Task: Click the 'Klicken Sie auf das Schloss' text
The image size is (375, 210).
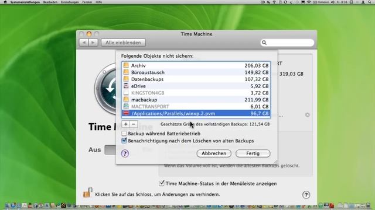Action: [158, 194]
